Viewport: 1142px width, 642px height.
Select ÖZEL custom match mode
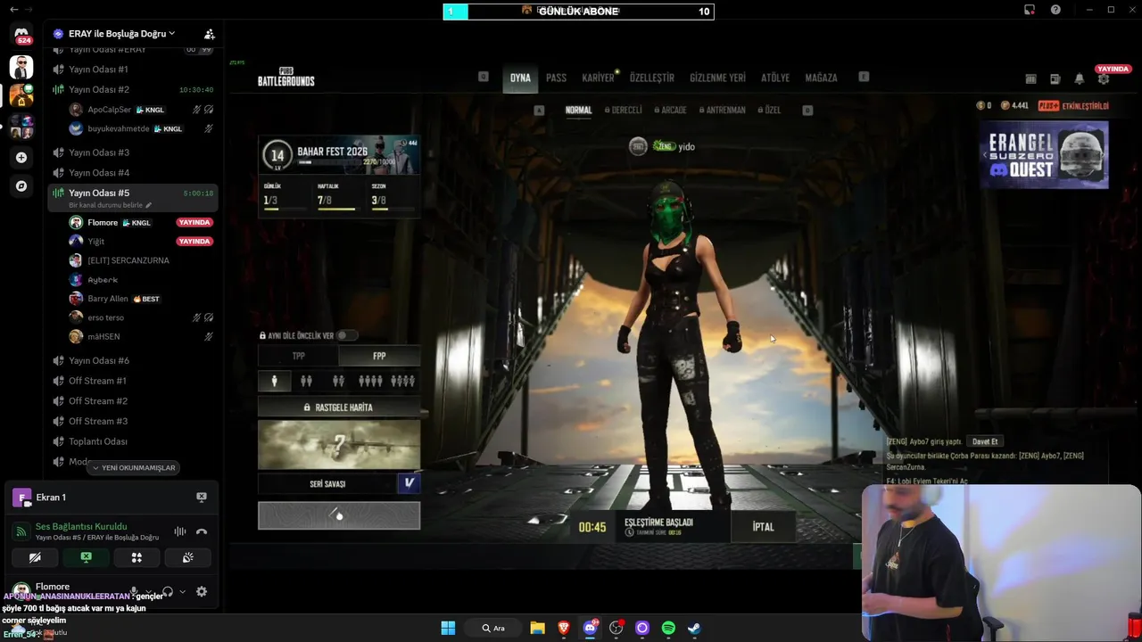click(x=769, y=111)
